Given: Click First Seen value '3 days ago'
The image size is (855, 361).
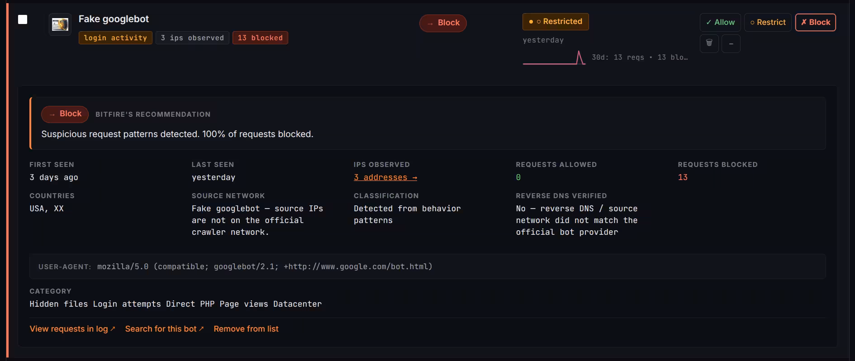Looking at the screenshot, I should pos(54,177).
